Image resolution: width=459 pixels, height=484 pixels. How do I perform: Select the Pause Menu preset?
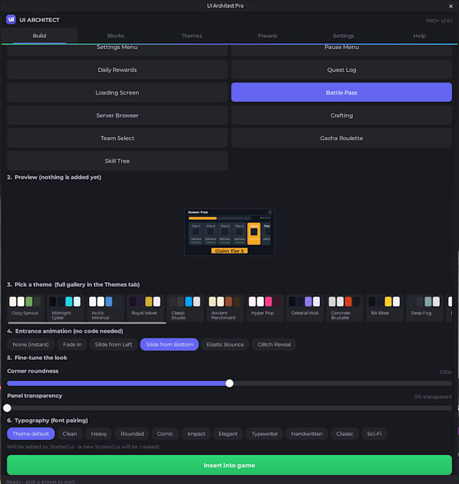[342, 49]
